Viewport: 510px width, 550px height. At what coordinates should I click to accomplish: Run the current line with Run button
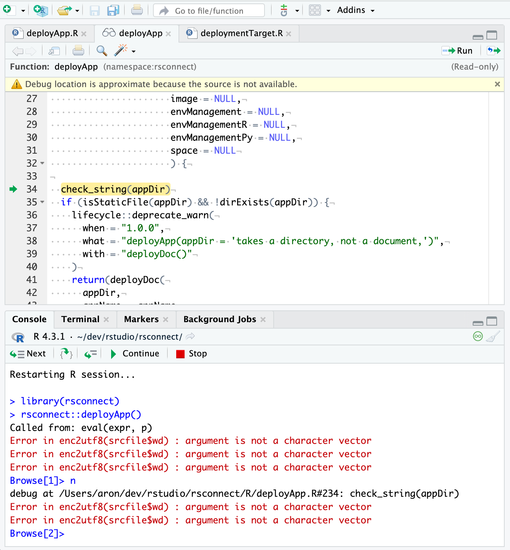[x=457, y=51]
